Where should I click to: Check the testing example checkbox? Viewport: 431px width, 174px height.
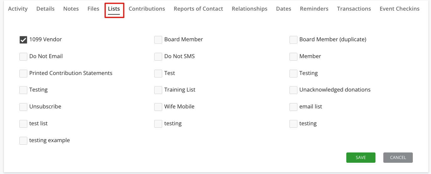(x=23, y=141)
